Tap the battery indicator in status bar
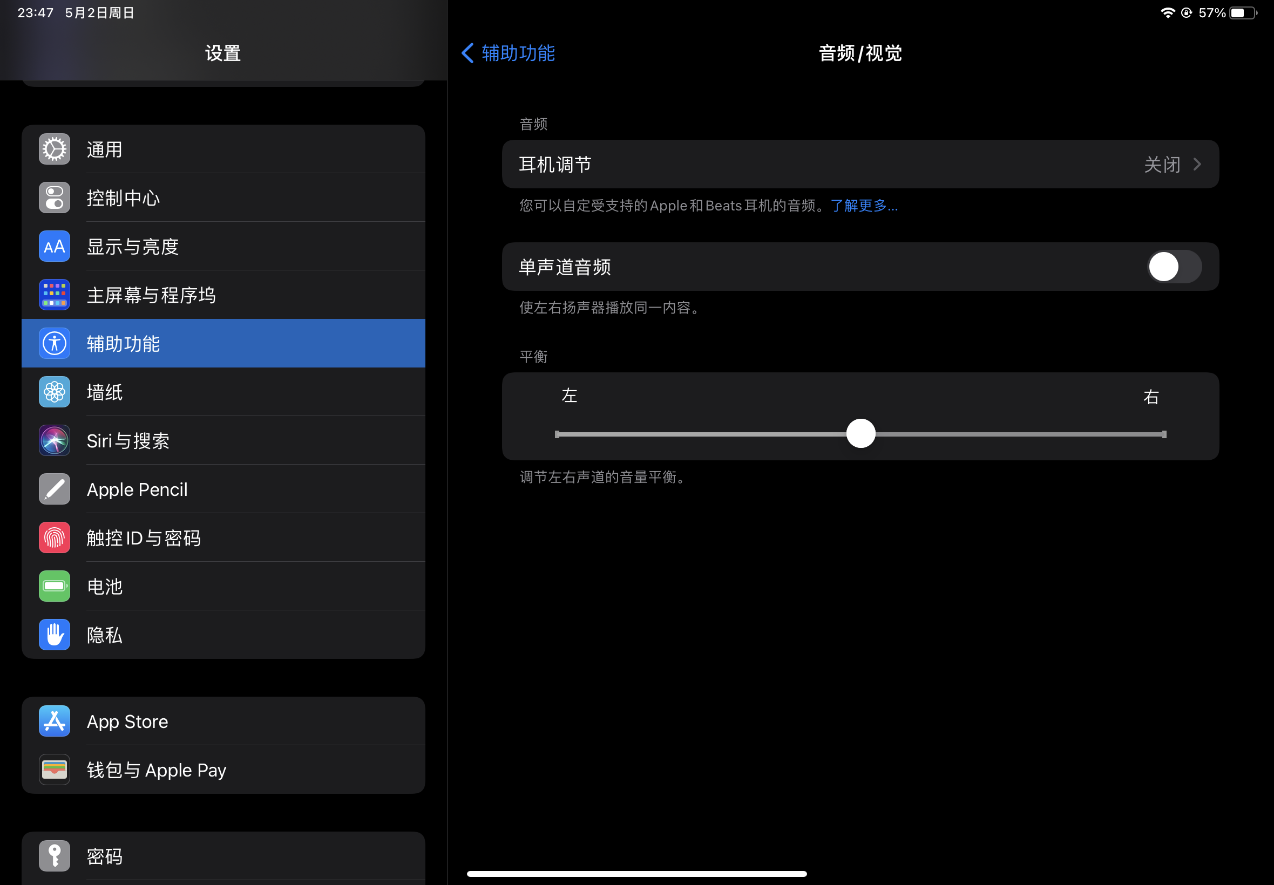 [x=1243, y=13]
